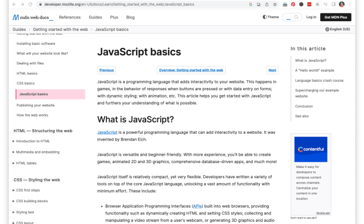Open Installing basic software in sidebar
Screen dimensions: 364x224
click(36, 44)
